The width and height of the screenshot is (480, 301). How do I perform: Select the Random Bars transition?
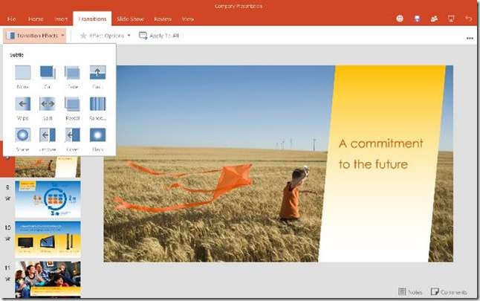[97, 104]
